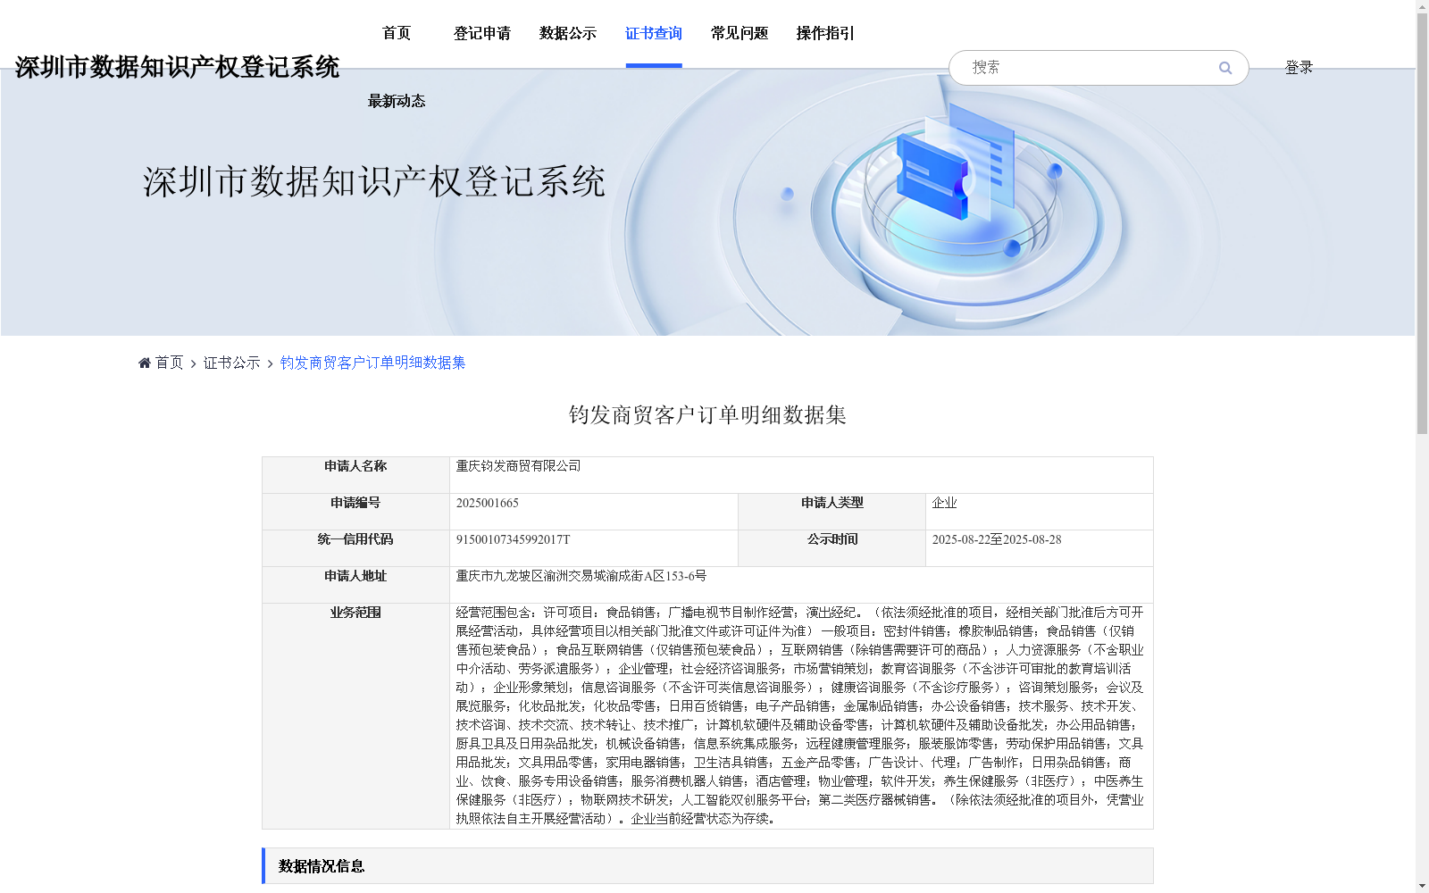The height and width of the screenshot is (893, 1429).
Task: Click the 申请人名称 label cell
Action: [x=355, y=475]
